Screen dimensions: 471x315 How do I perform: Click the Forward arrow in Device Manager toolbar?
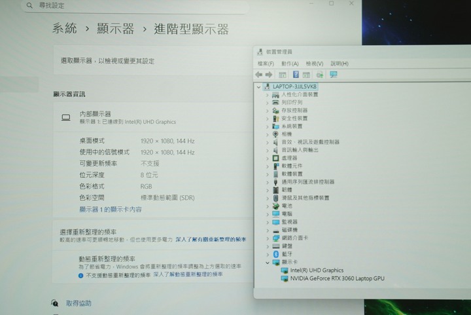[x=269, y=75]
